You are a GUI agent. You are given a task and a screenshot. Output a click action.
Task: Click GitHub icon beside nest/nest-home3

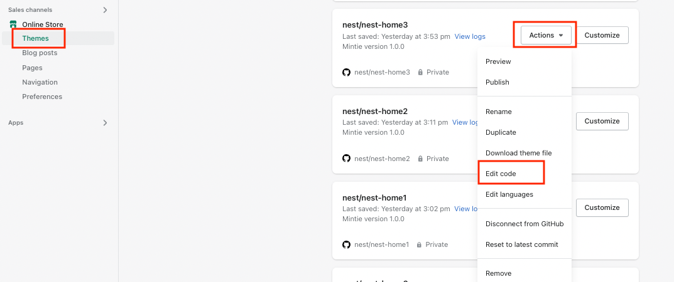click(x=346, y=73)
